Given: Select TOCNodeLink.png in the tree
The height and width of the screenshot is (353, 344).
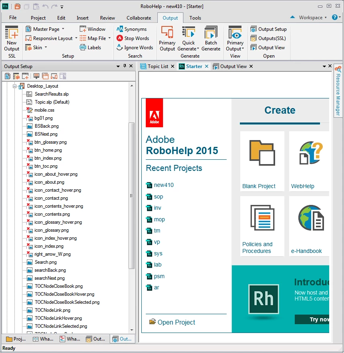Looking at the screenshot, I should (52, 310).
